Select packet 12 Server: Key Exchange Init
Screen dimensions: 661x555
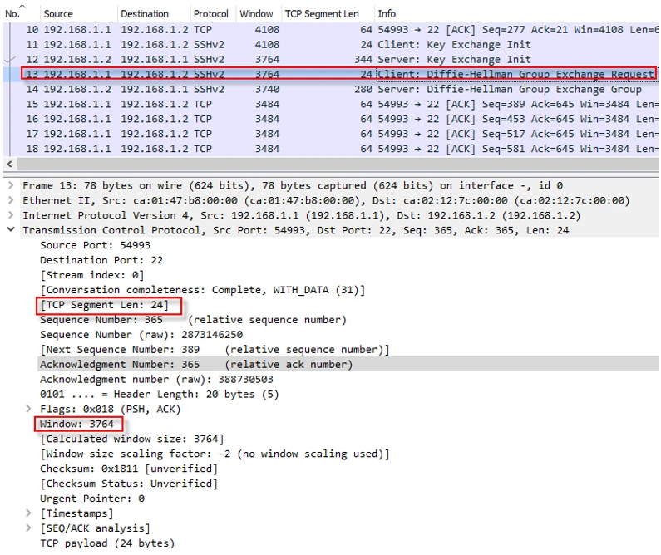click(333, 59)
